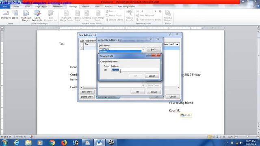Open Insert Merge Field dropdown
260x146 pixels.
point(98,16)
